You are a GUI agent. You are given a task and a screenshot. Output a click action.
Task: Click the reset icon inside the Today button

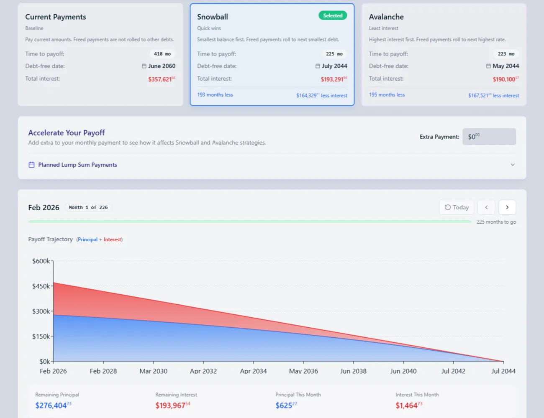point(449,207)
